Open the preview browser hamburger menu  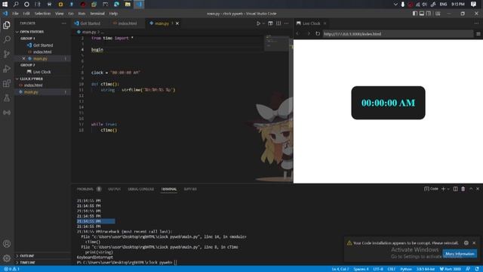(x=478, y=34)
